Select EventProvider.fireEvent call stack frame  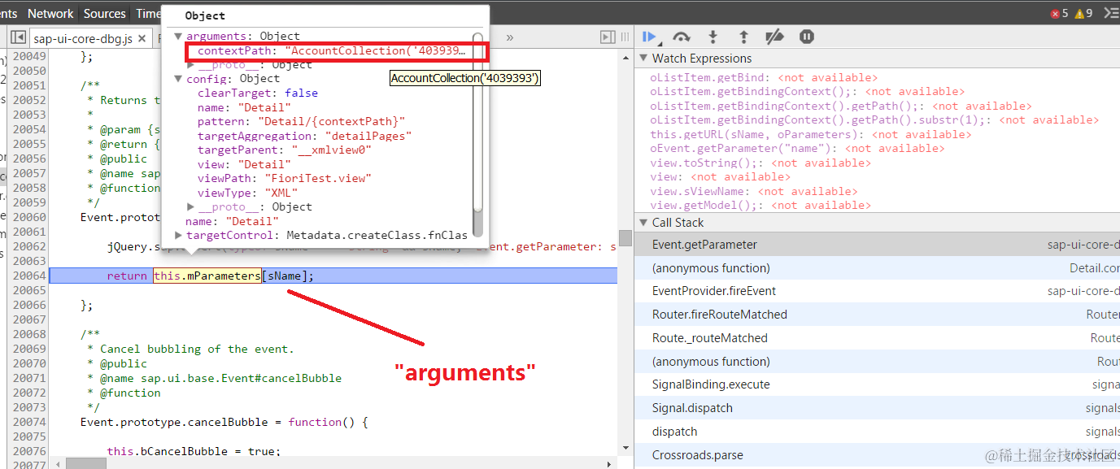[x=877, y=291]
